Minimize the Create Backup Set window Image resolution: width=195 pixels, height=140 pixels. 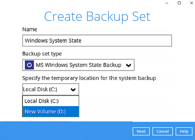click(x=167, y=3)
